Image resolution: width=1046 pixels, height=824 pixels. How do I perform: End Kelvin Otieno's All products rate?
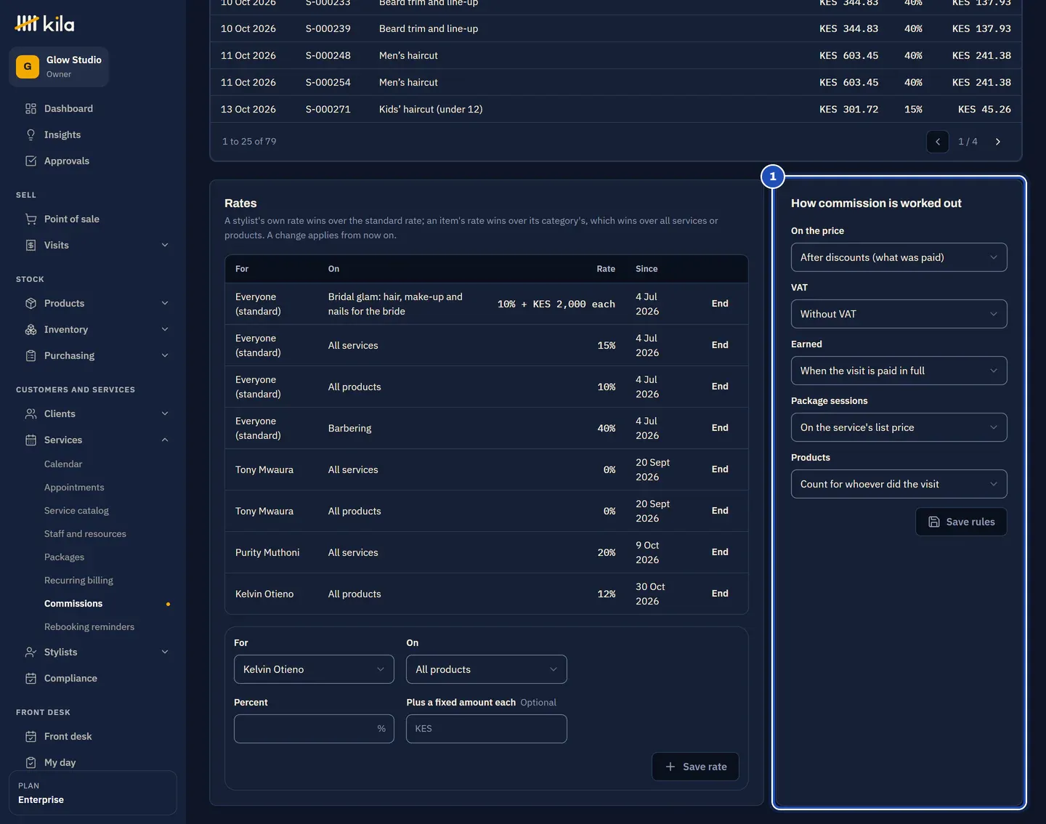pos(720,594)
